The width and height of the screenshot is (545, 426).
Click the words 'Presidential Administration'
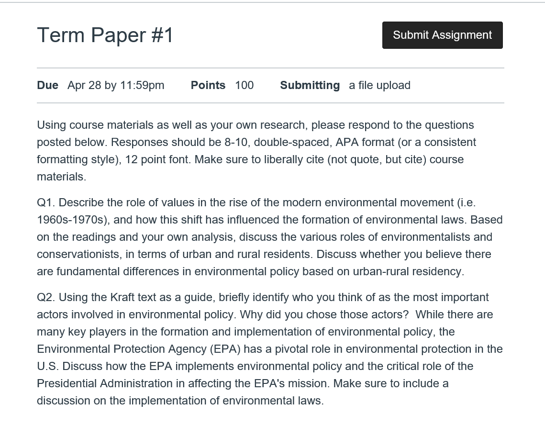click(105, 383)
